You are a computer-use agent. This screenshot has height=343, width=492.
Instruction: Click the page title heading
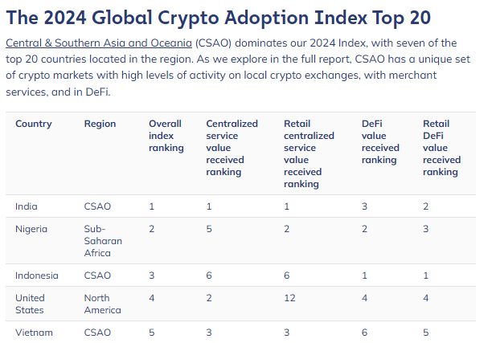(x=219, y=17)
